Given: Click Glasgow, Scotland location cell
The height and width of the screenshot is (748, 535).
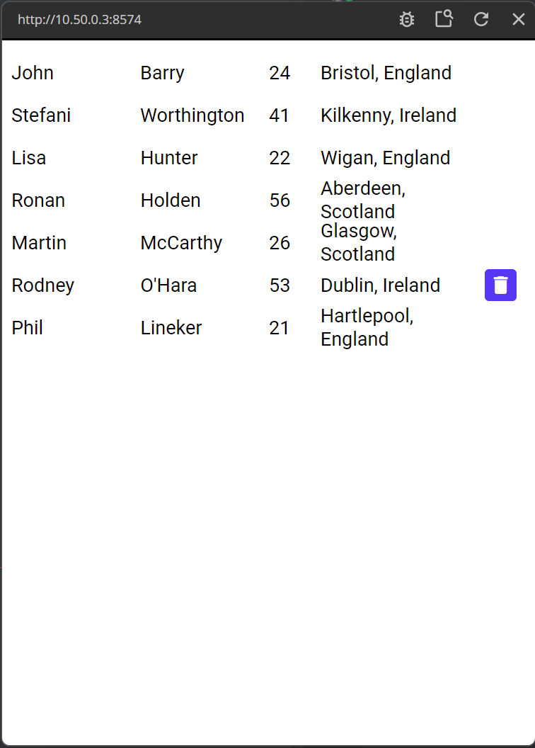Looking at the screenshot, I should pos(359,242).
